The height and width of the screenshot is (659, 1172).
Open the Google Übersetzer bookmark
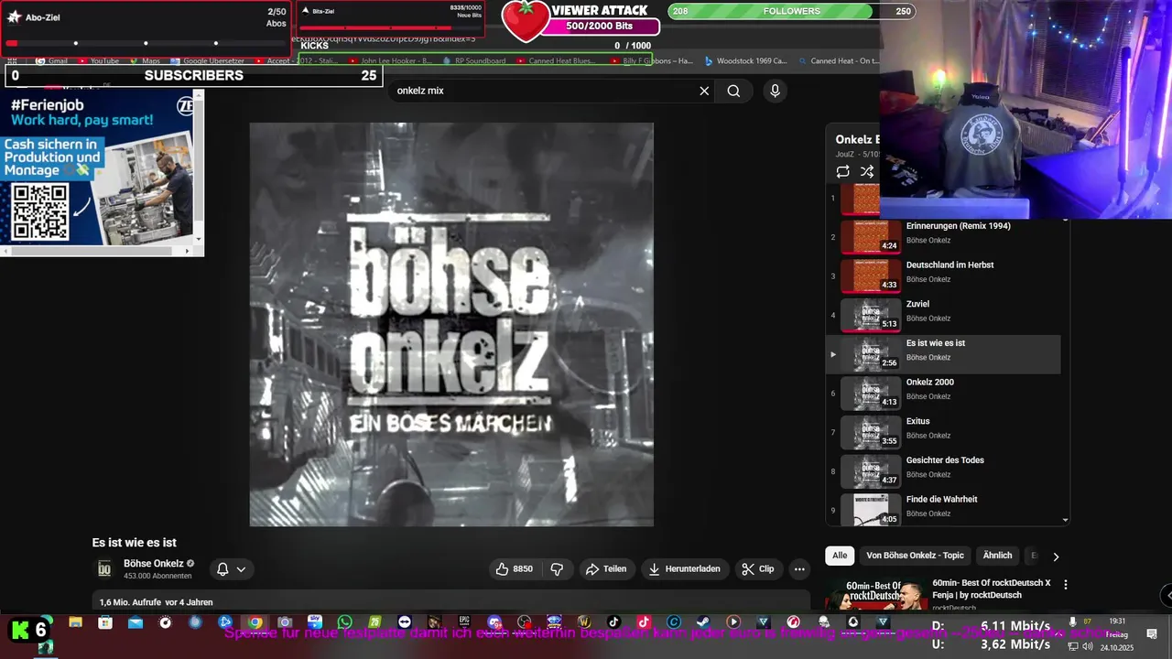pyautogui.click(x=207, y=61)
